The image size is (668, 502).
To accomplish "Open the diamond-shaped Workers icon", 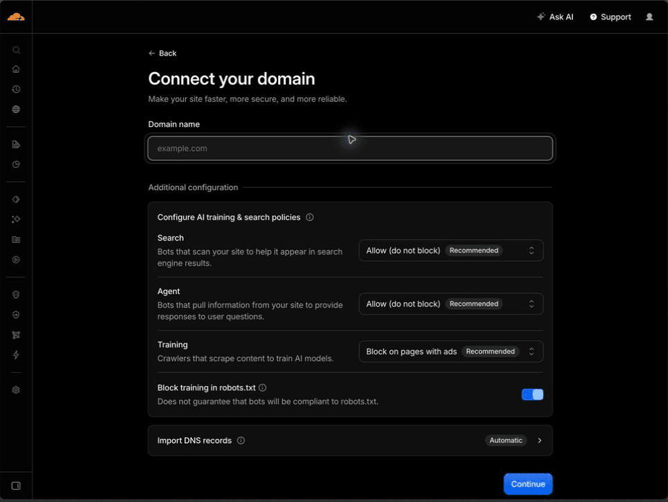I will [x=16, y=199].
